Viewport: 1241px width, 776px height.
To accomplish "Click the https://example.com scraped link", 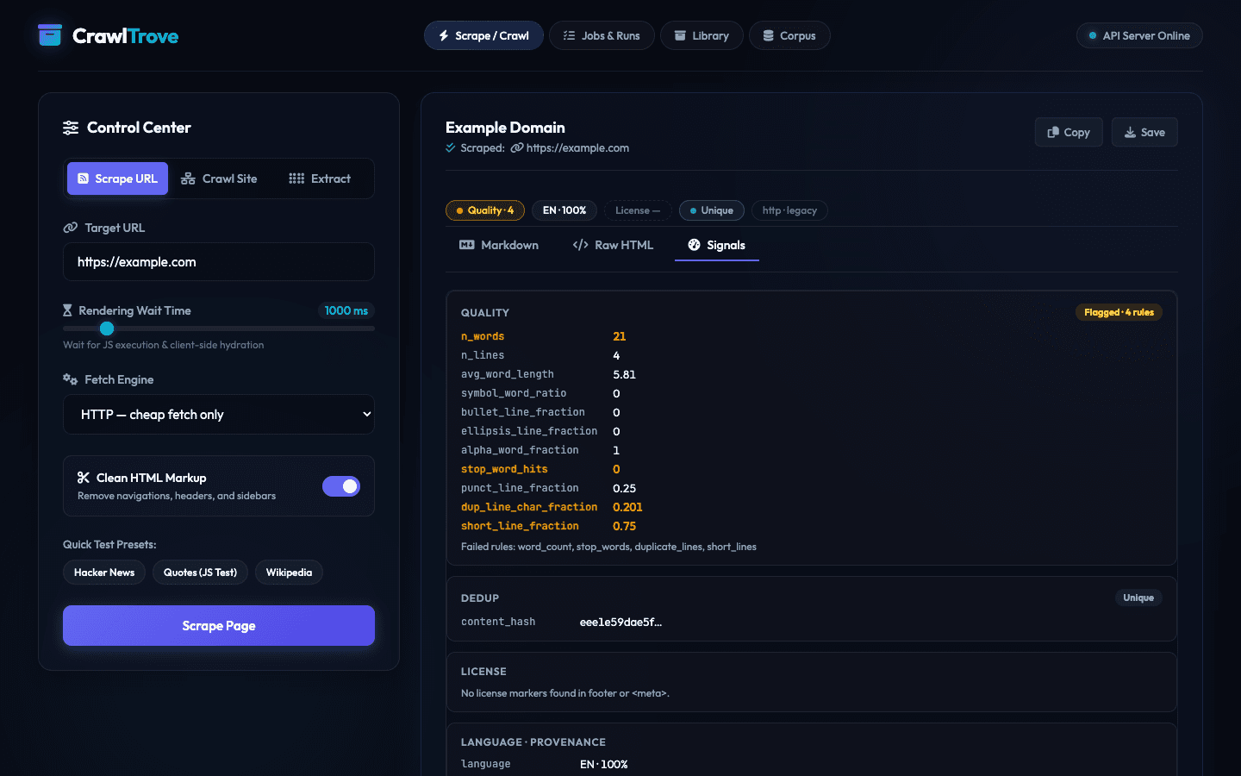I will point(577,147).
